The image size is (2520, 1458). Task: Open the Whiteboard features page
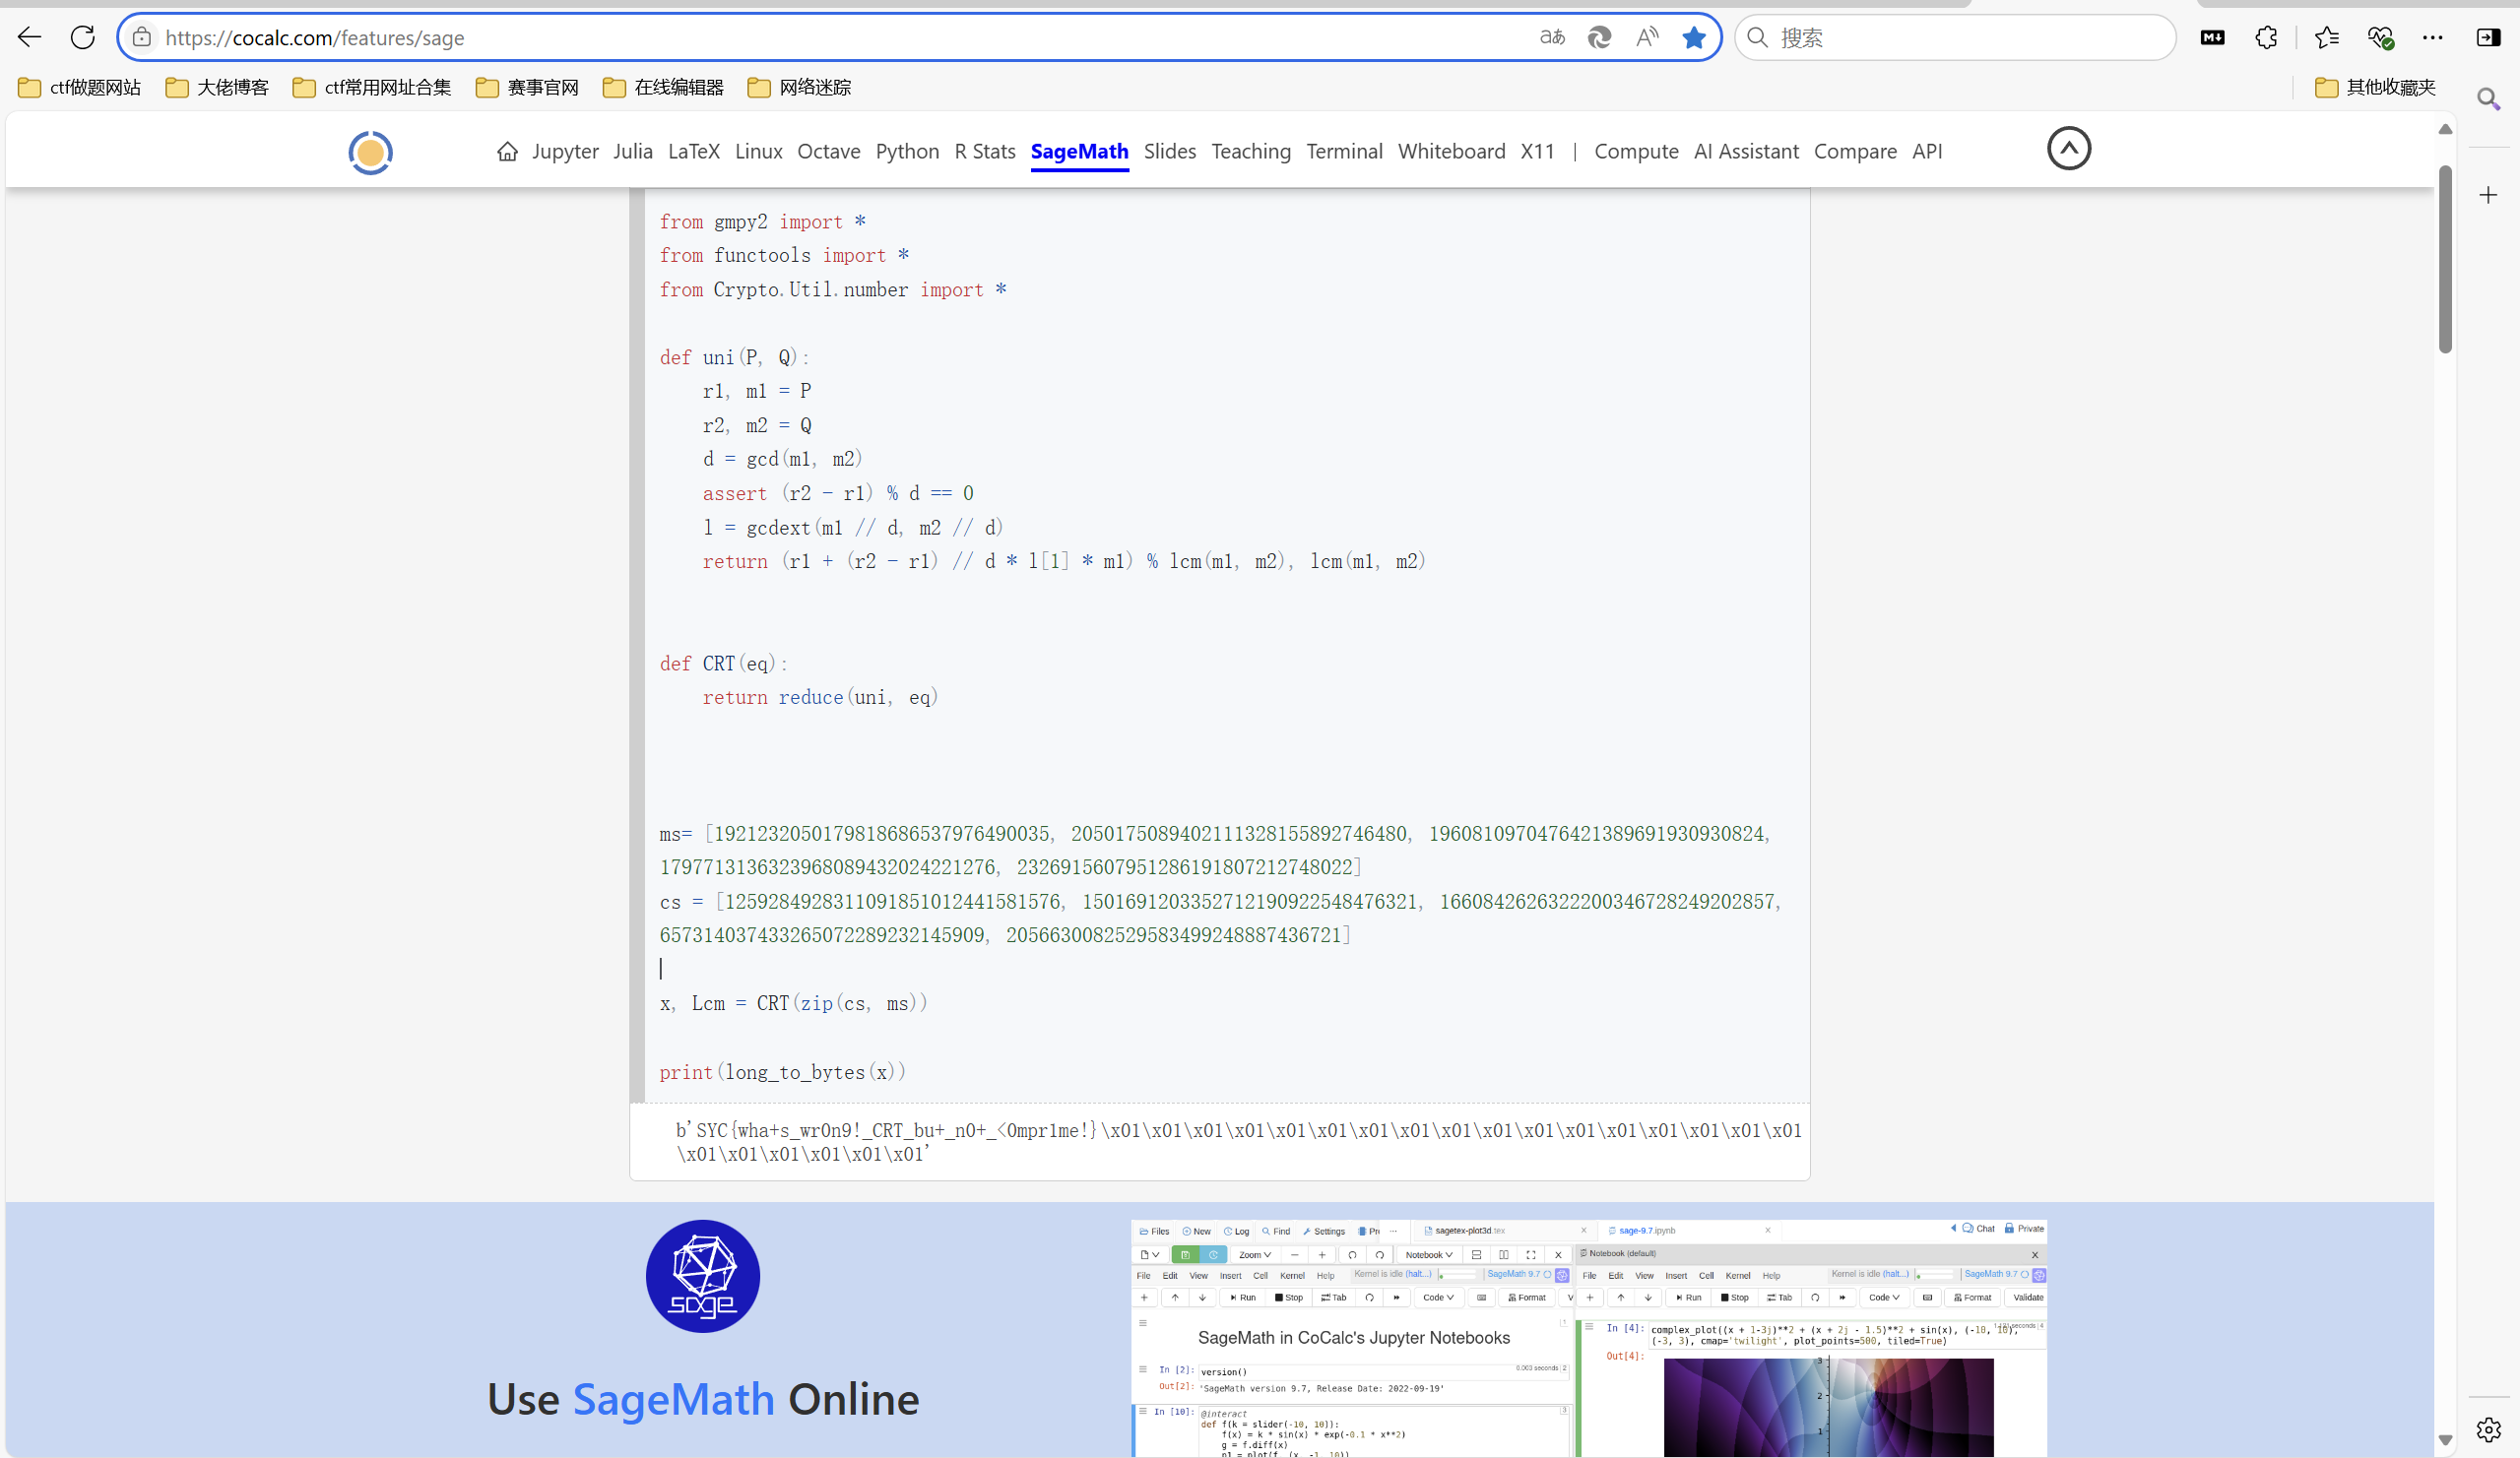1452,151
